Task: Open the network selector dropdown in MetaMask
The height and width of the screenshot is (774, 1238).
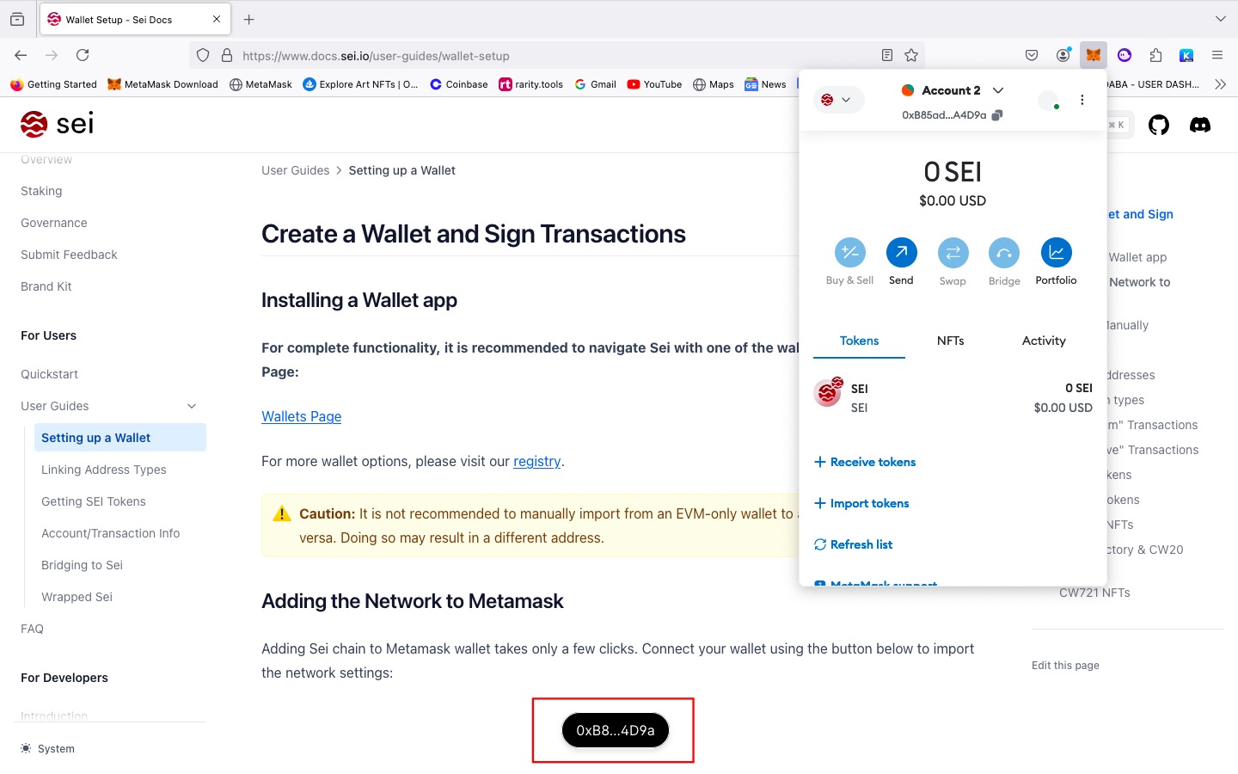Action: (838, 100)
